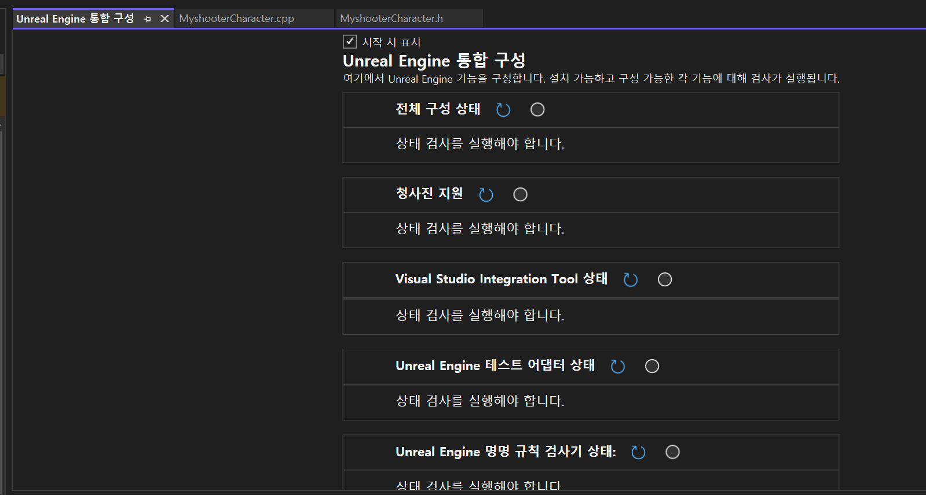
Task: Click the 청사진 지원 heading
Action: (x=429, y=194)
